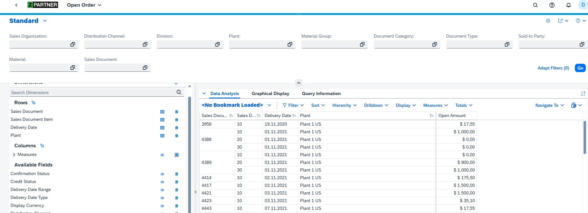The width and height of the screenshot is (588, 213).
Task: Maximize the data analysis panel
Action: click(x=583, y=93)
